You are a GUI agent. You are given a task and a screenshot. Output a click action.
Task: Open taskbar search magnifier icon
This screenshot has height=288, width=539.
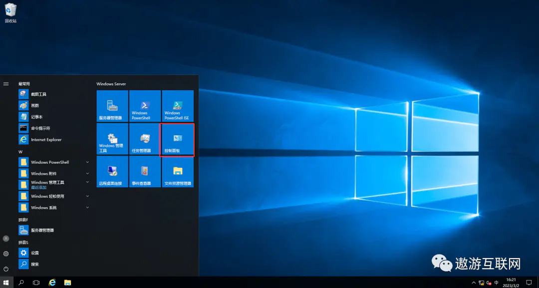click(21, 283)
